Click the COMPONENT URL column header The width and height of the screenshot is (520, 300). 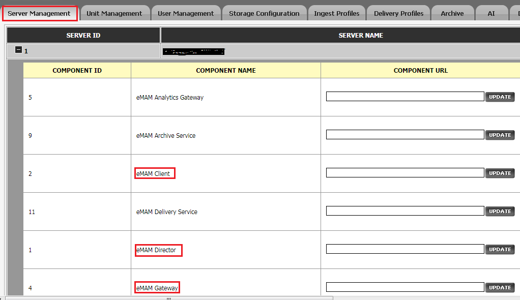pyautogui.click(x=420, y=70)
